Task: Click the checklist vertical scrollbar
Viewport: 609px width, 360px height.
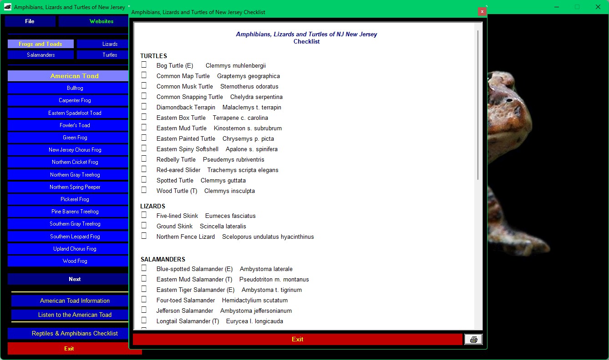Action: pos(478,104)
